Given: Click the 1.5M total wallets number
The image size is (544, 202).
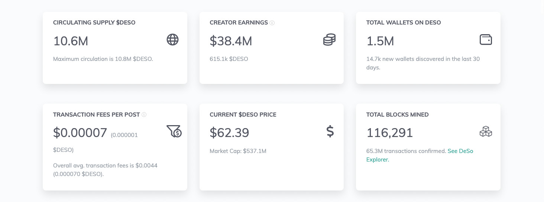Looking at the screenshot, I should click(x=380, y=41).
